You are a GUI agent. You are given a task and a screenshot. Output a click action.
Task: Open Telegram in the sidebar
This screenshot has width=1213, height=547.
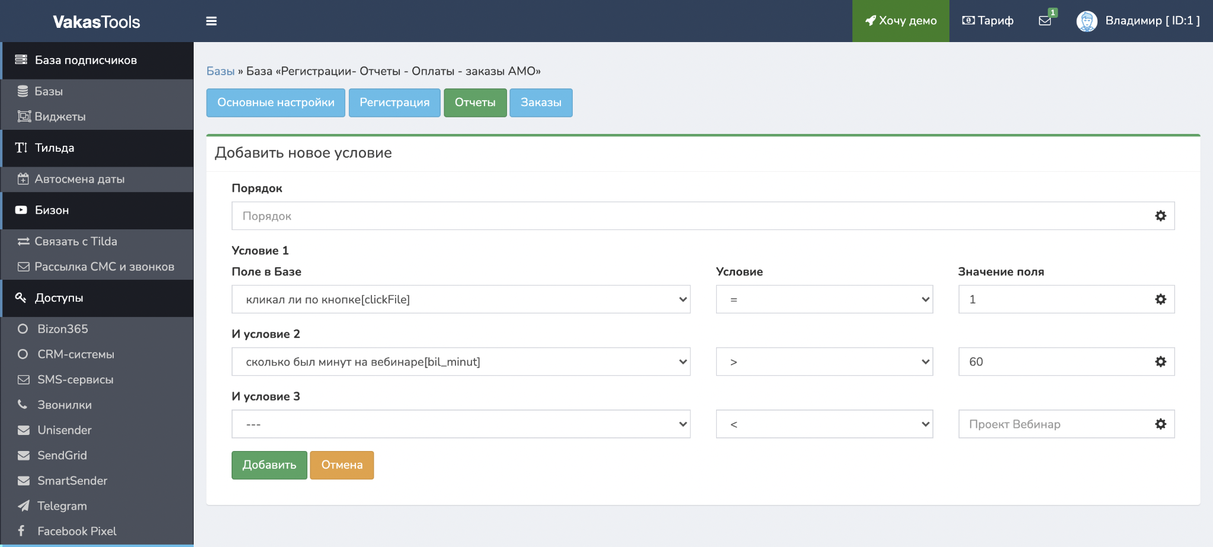(62, 506)
